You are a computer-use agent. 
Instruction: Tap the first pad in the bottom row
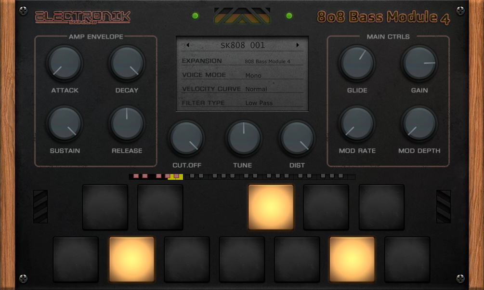[76, 260]
